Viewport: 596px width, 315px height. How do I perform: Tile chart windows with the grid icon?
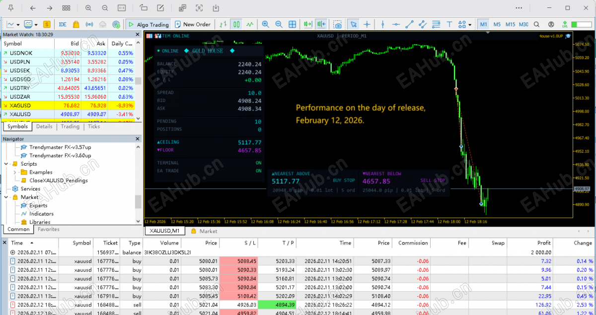point(293,24)
